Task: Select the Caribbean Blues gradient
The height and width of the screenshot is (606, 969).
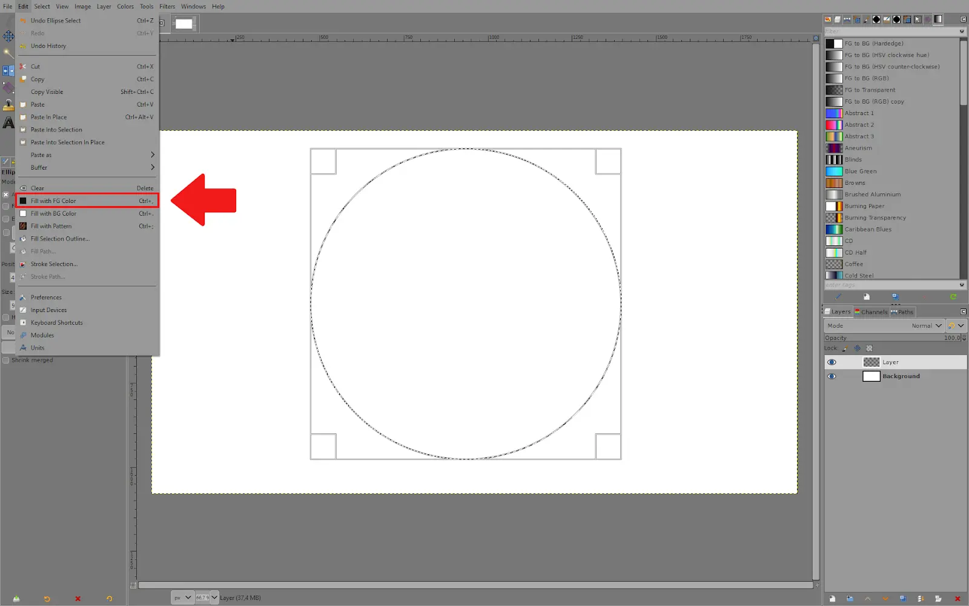Action: click(x=868, y=229)
